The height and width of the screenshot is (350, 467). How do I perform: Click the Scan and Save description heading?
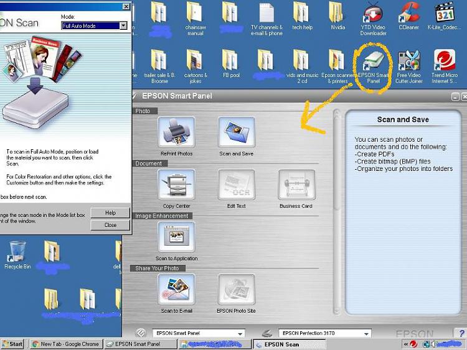403,119
